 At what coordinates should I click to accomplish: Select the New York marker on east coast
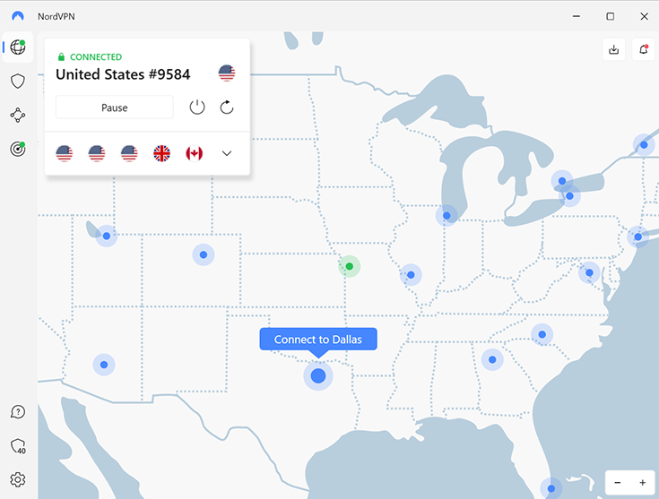(x=638, y=237)
